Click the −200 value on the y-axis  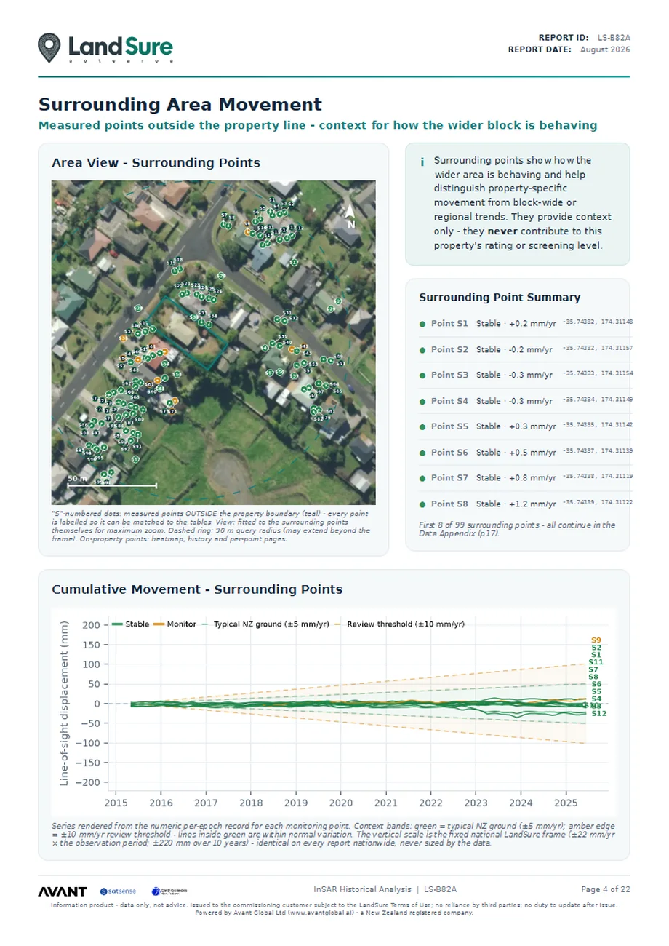click(87, 782)
